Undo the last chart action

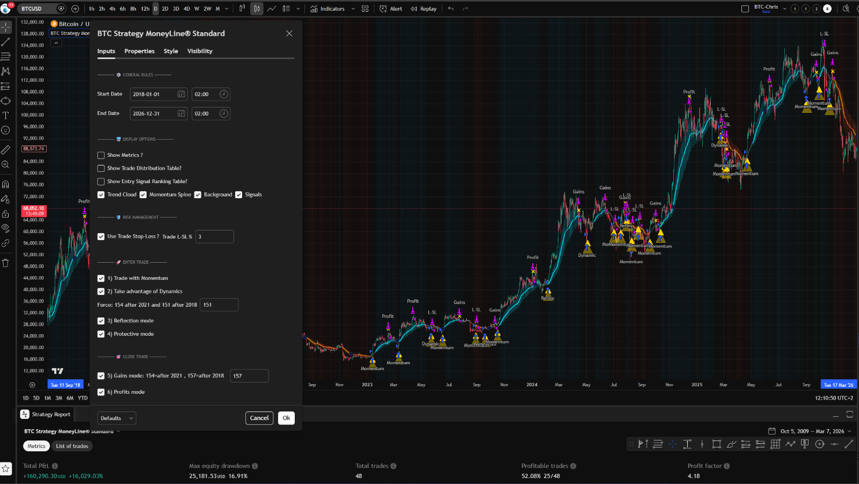(451, 9)
